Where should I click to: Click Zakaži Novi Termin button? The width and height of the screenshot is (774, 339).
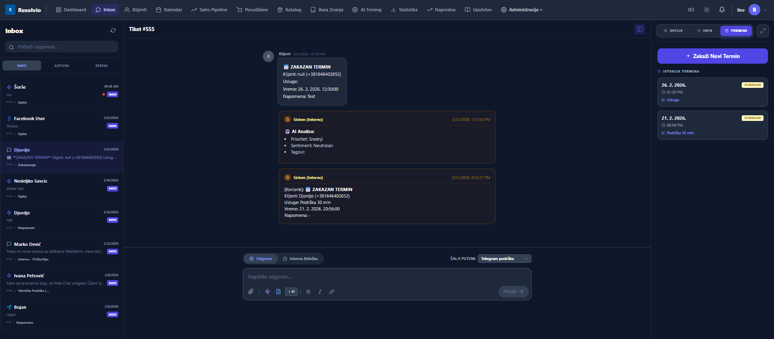713,56
